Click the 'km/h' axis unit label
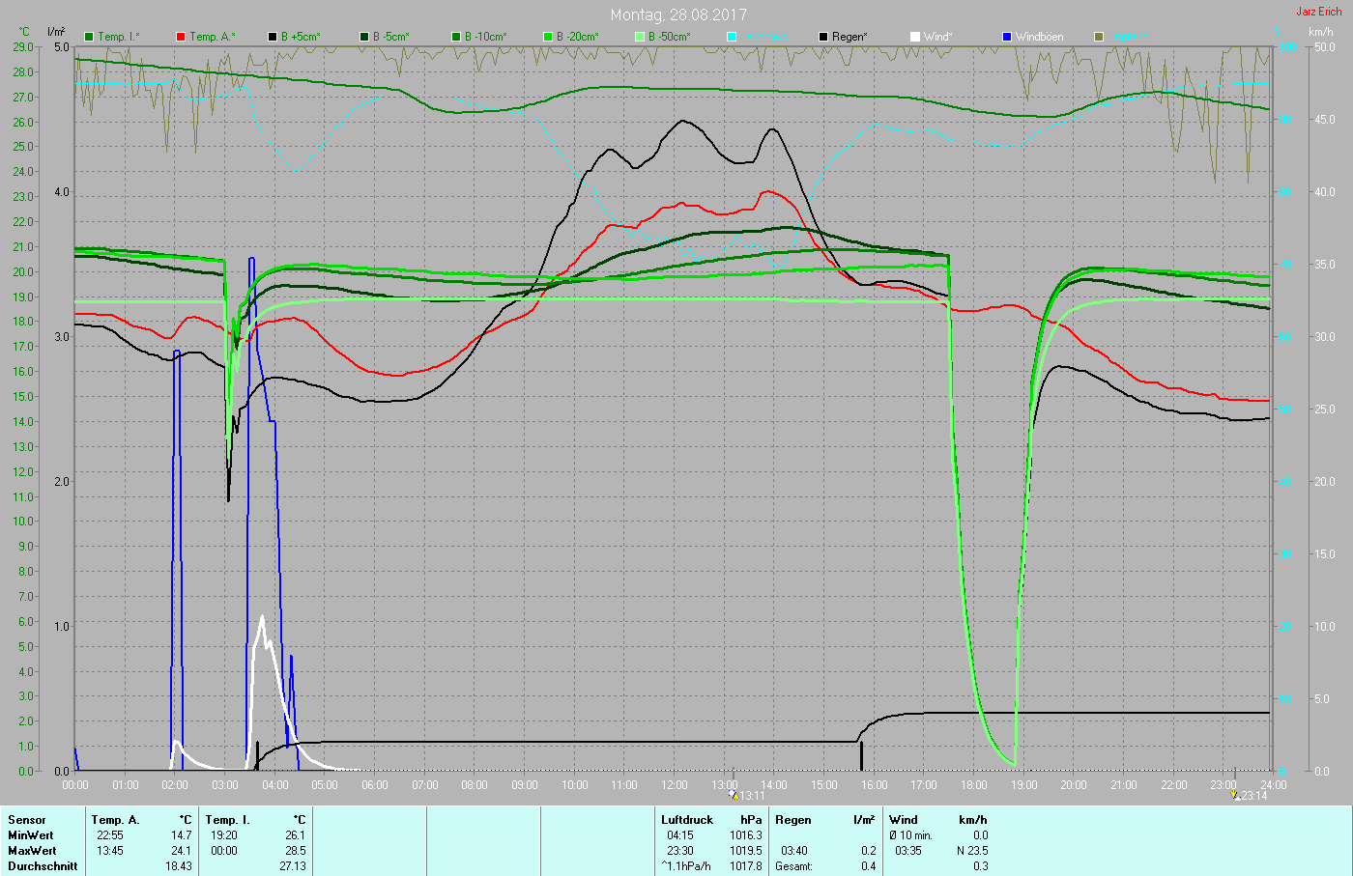Viewport: 1353px width, 876px height. pos(1321,32)
